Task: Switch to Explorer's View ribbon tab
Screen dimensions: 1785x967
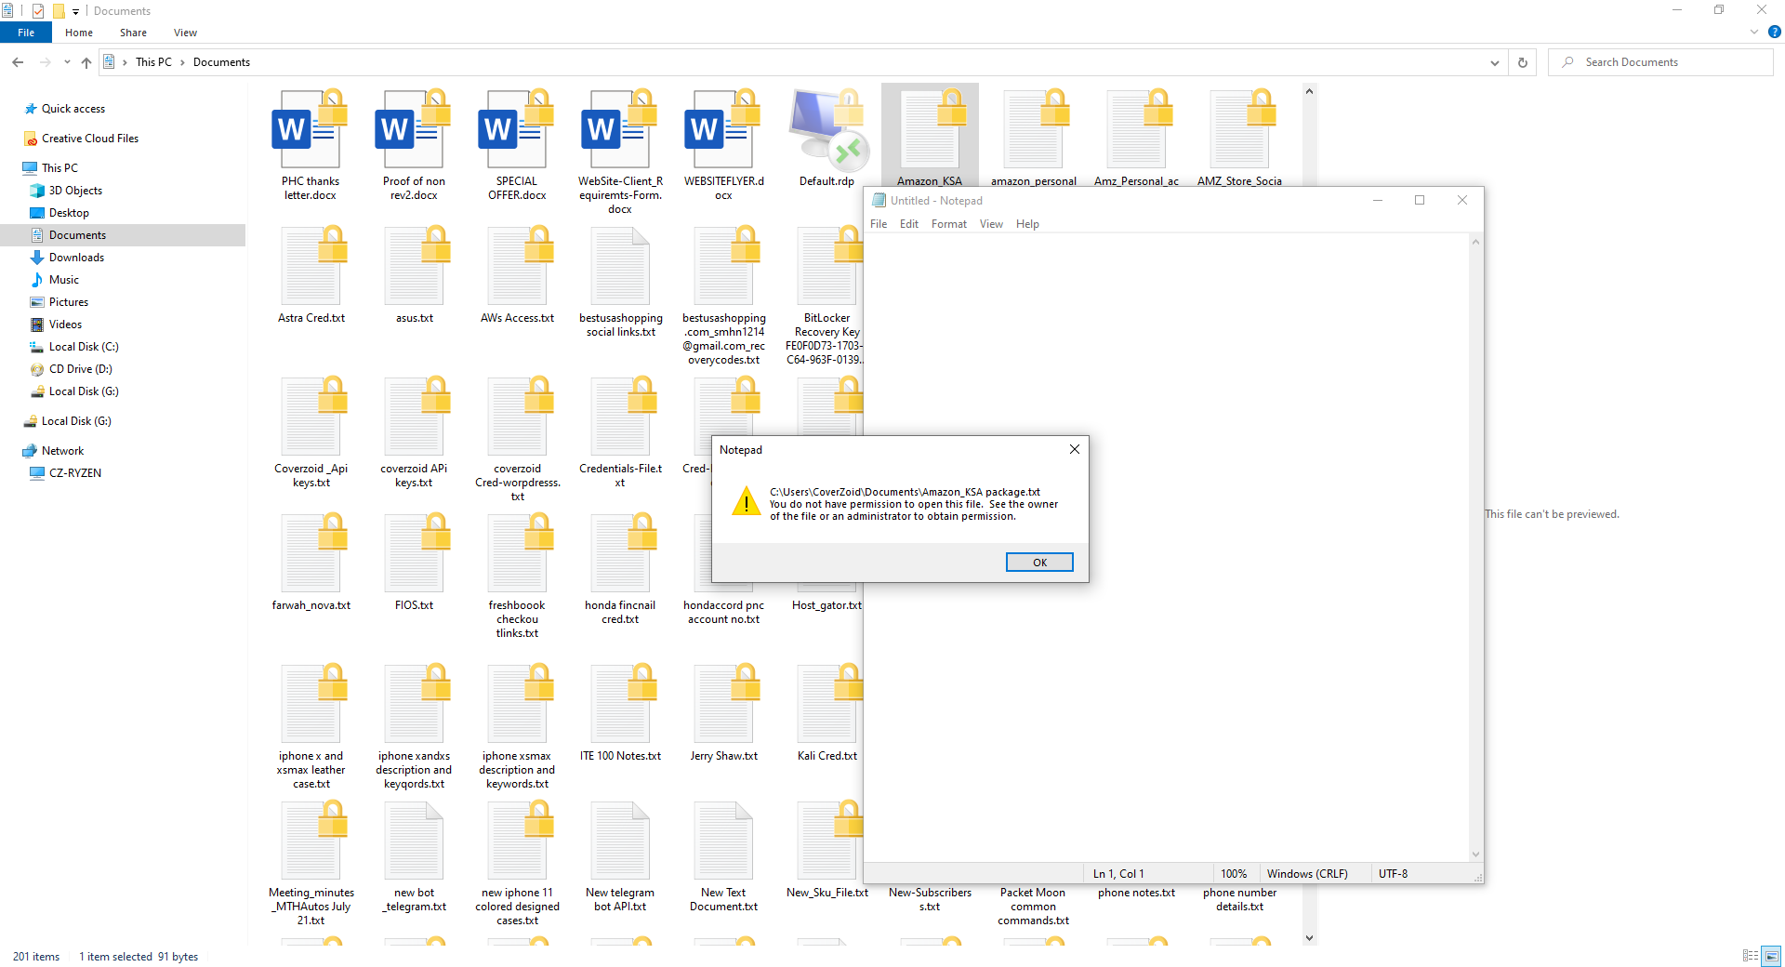Action: (x=185, y=33)
